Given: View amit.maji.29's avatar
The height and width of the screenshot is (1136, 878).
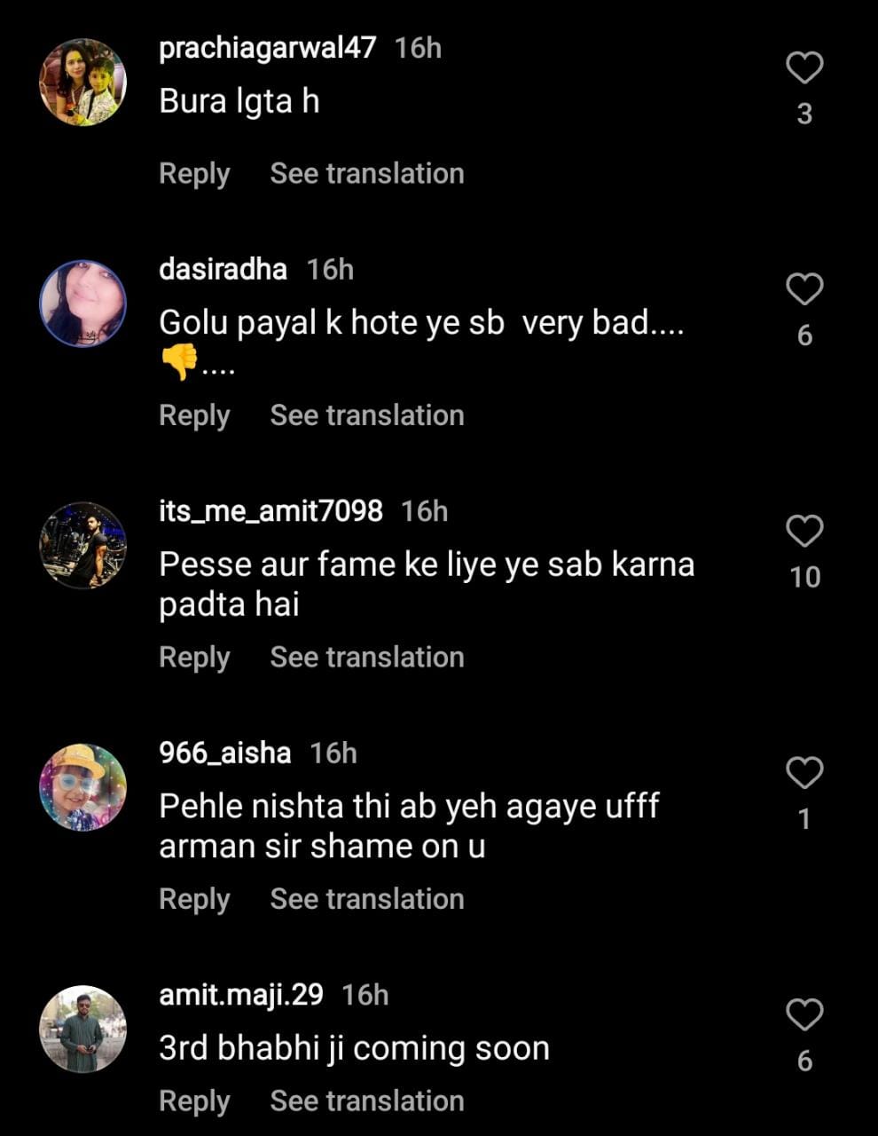Looking at the screenshot, I should [x=83, y=1029].
